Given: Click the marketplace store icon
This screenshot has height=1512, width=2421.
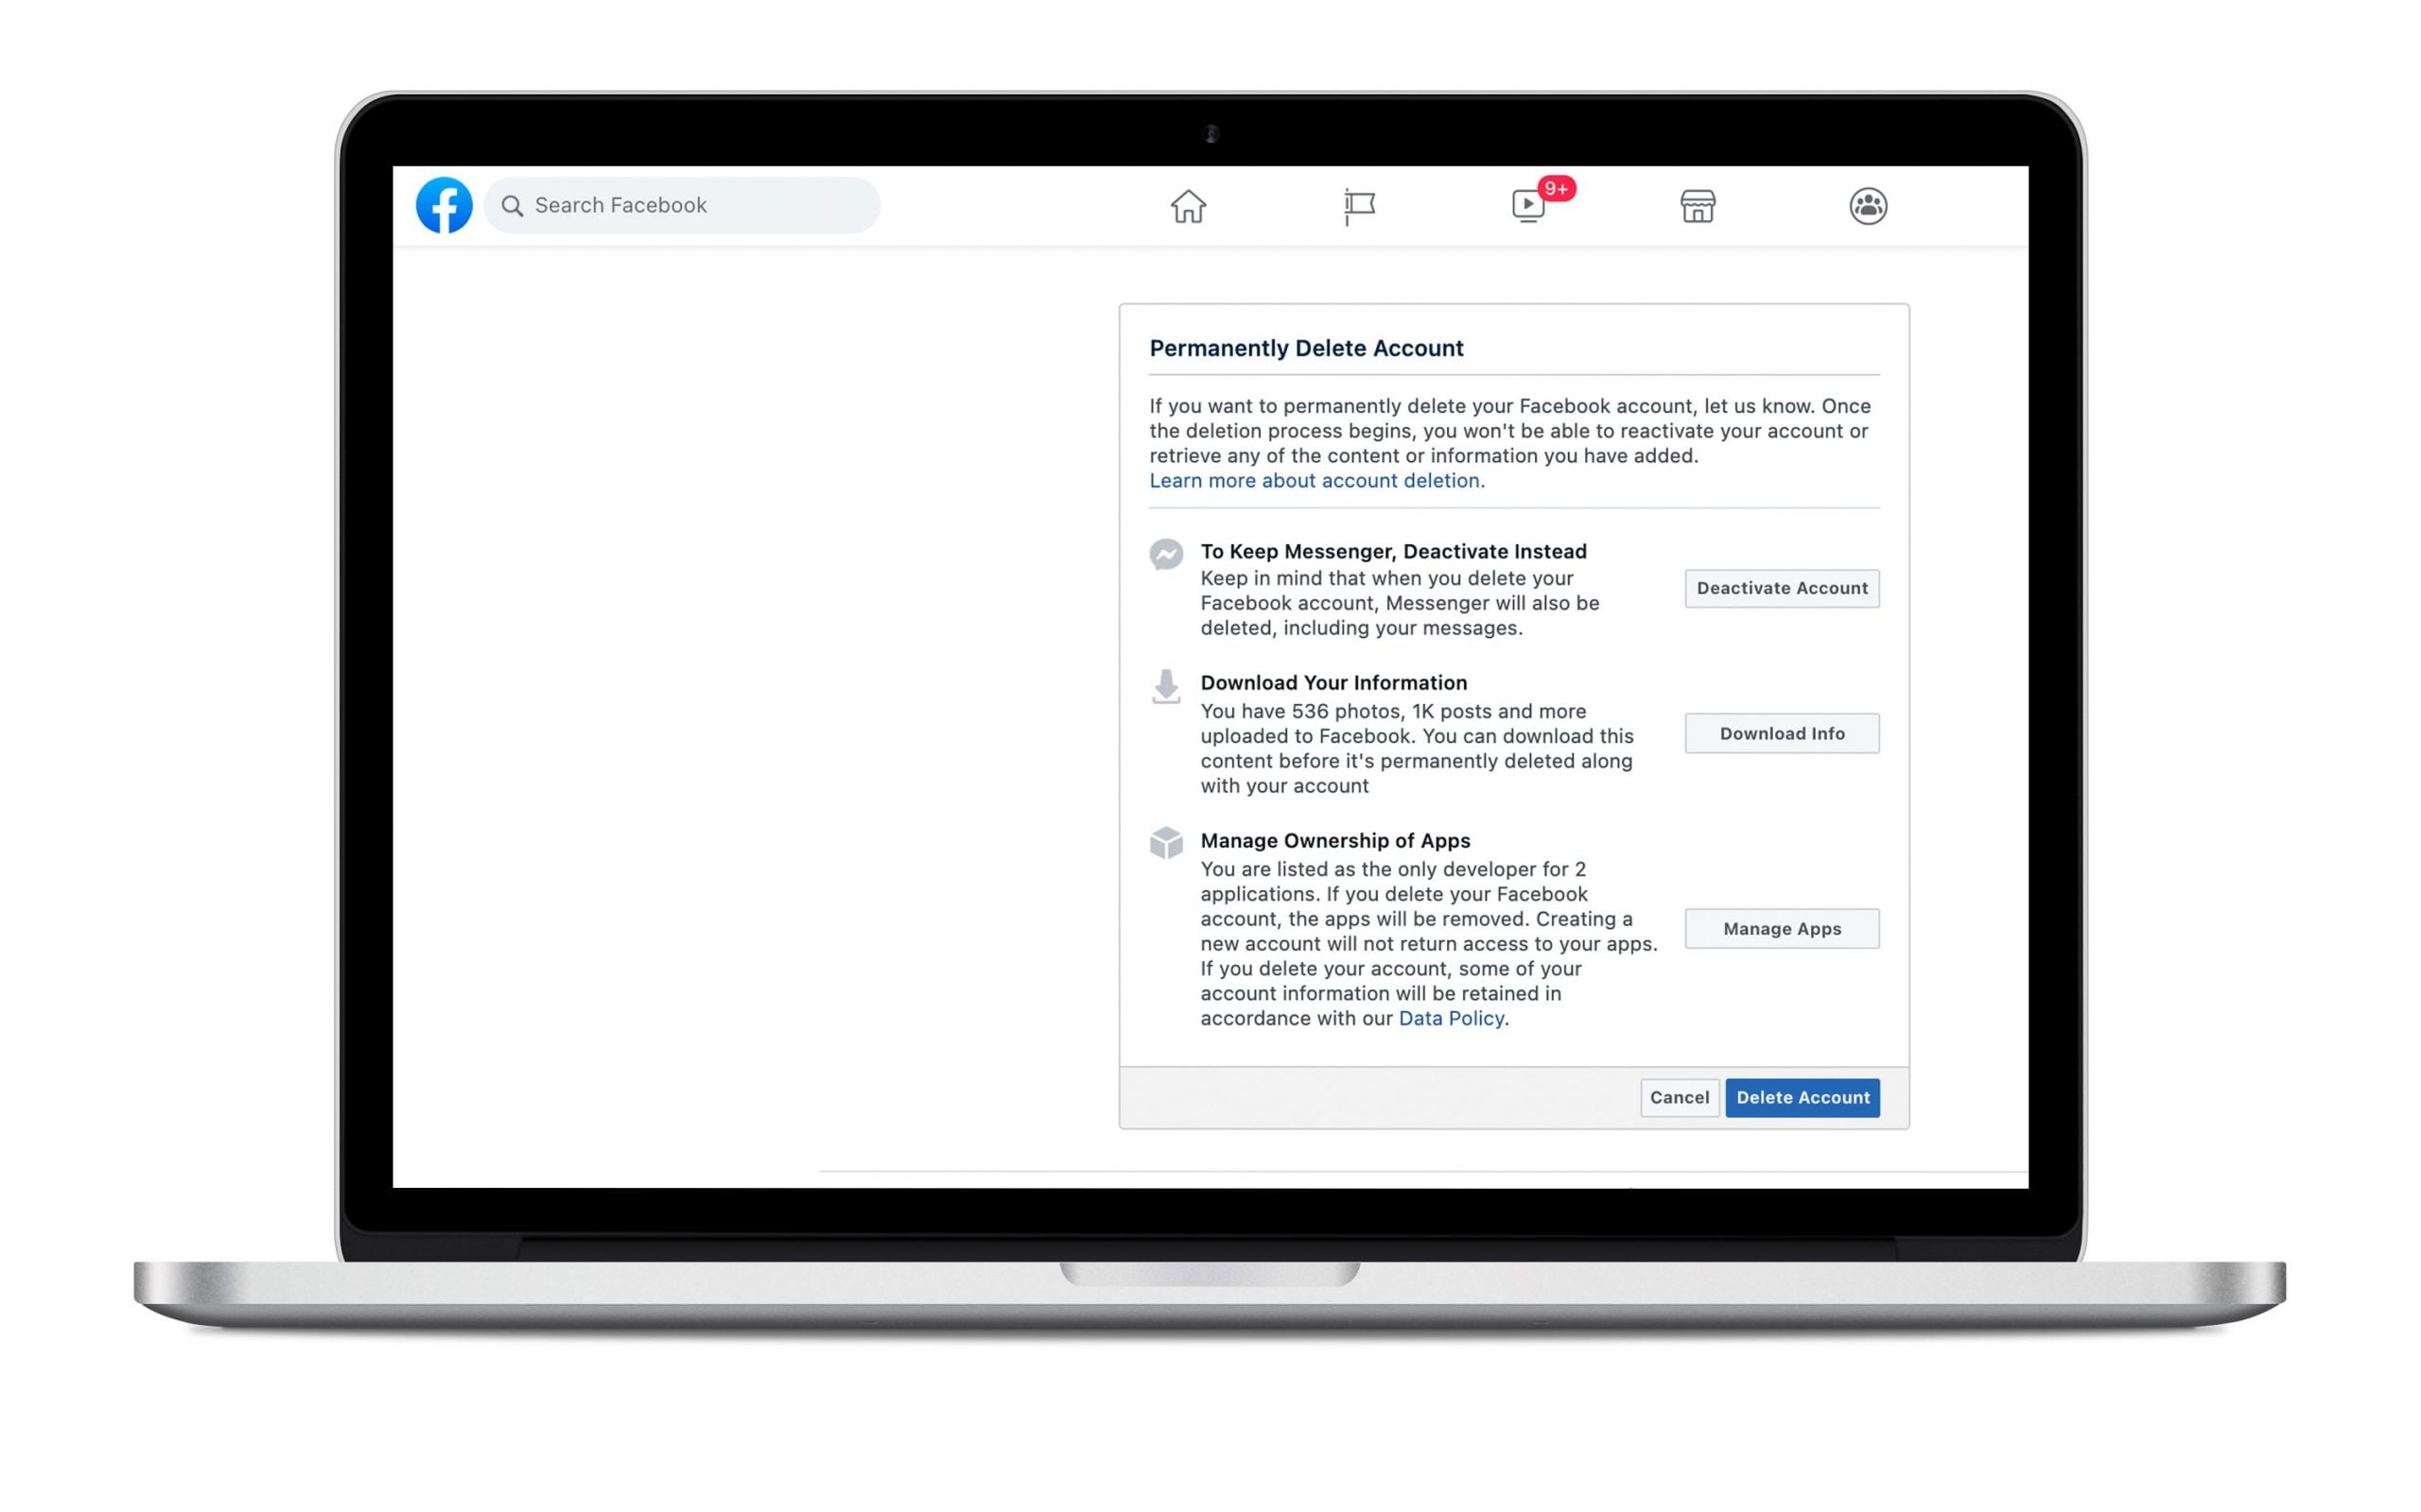Looking at the screenshot, I should (1698, 206).
